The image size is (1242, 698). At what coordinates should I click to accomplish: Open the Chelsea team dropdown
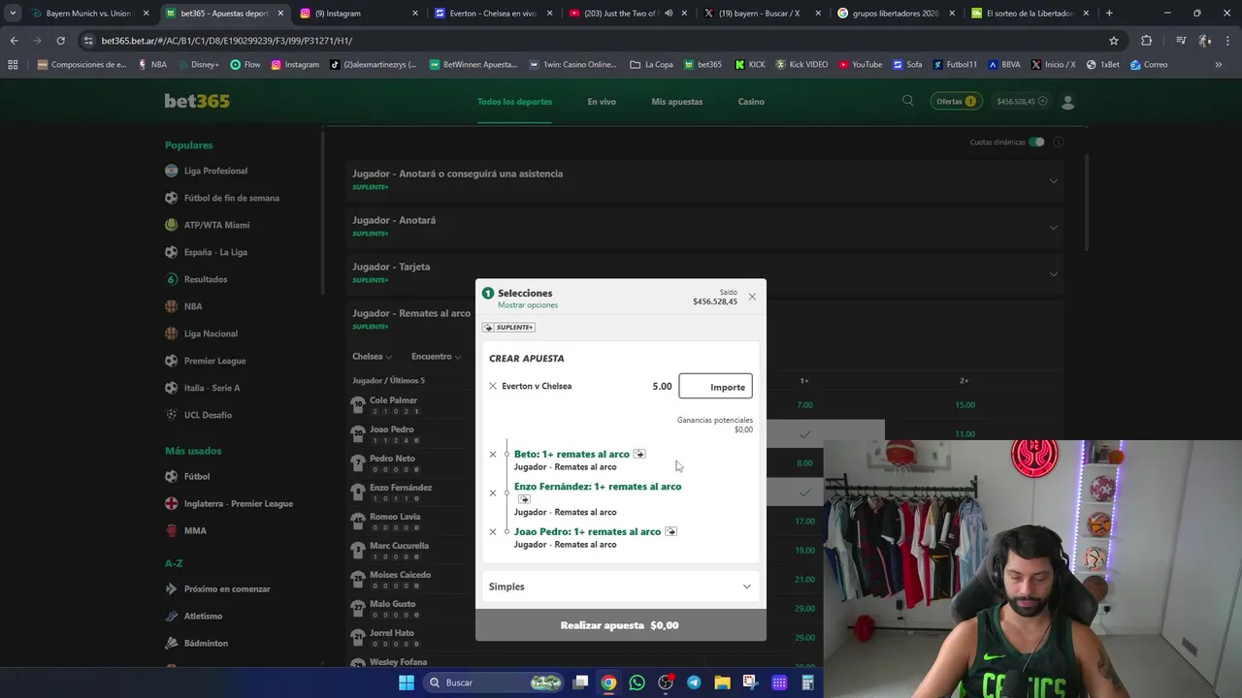373,357
